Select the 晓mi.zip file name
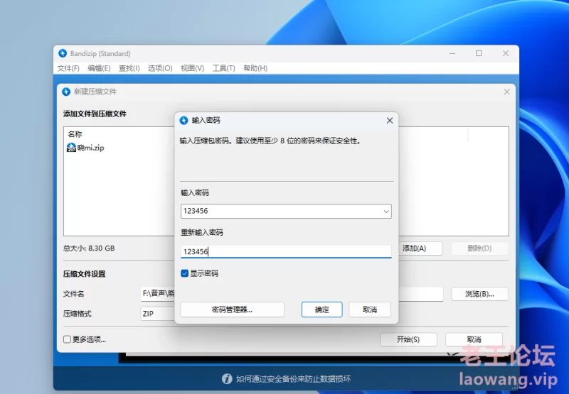 (91, 148)
